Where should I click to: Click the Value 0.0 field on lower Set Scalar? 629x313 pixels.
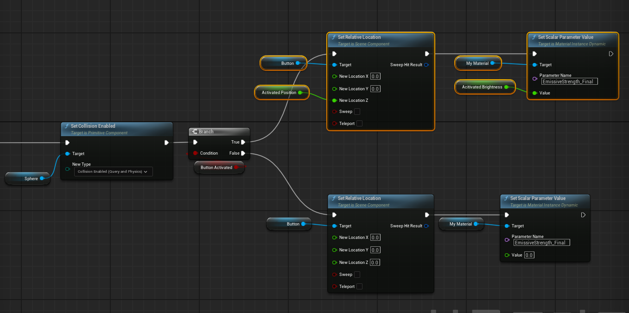529,255
